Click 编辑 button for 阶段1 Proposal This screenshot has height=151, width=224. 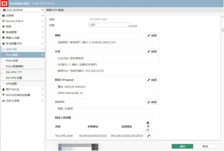click(152, 80)
